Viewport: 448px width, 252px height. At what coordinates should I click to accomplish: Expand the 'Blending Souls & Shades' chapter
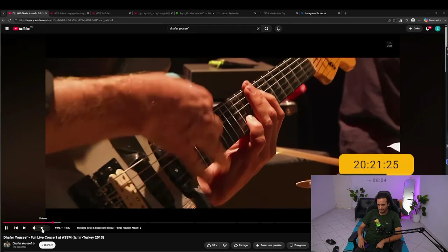[x=109, y=228]
